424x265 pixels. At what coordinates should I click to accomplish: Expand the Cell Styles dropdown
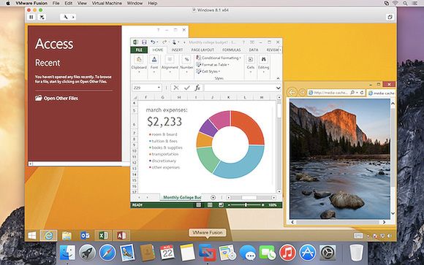219,72
